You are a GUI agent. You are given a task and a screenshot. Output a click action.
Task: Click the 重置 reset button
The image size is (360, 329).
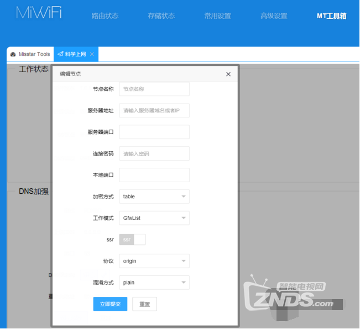[145, 304]
